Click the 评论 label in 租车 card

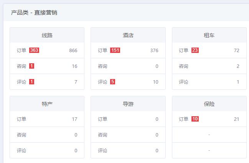[x=183, y=82]
